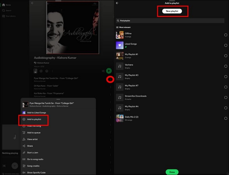Click the Offline playlist cover thumbnail
The image size is (229, 175).
pyautogui.click(x=120, y=35)
